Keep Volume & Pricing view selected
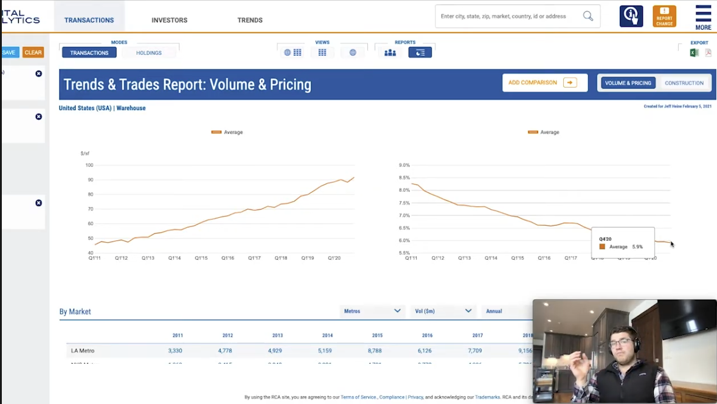 point(628,83)
